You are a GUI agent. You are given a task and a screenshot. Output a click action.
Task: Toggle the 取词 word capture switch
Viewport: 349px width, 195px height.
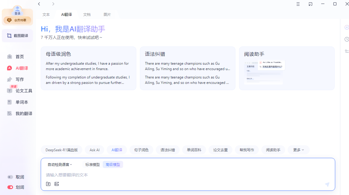[10, 177]
